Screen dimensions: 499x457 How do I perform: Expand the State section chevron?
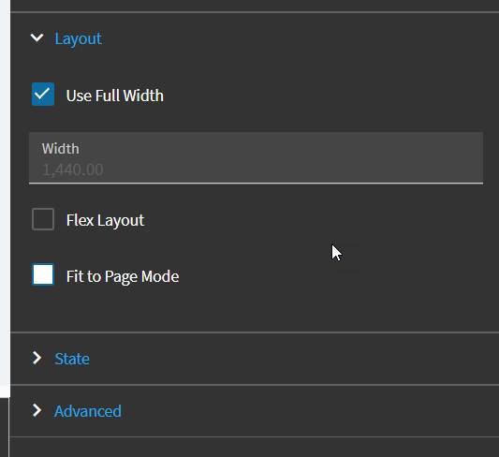[37, 358]
